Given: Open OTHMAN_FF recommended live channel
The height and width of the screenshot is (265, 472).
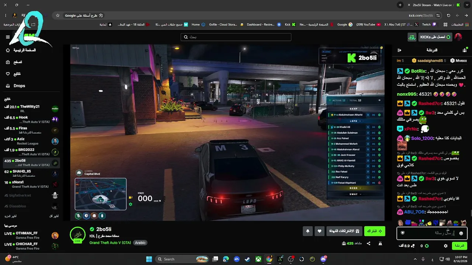Looking at the screenshot, I should (x=31, y=235).
